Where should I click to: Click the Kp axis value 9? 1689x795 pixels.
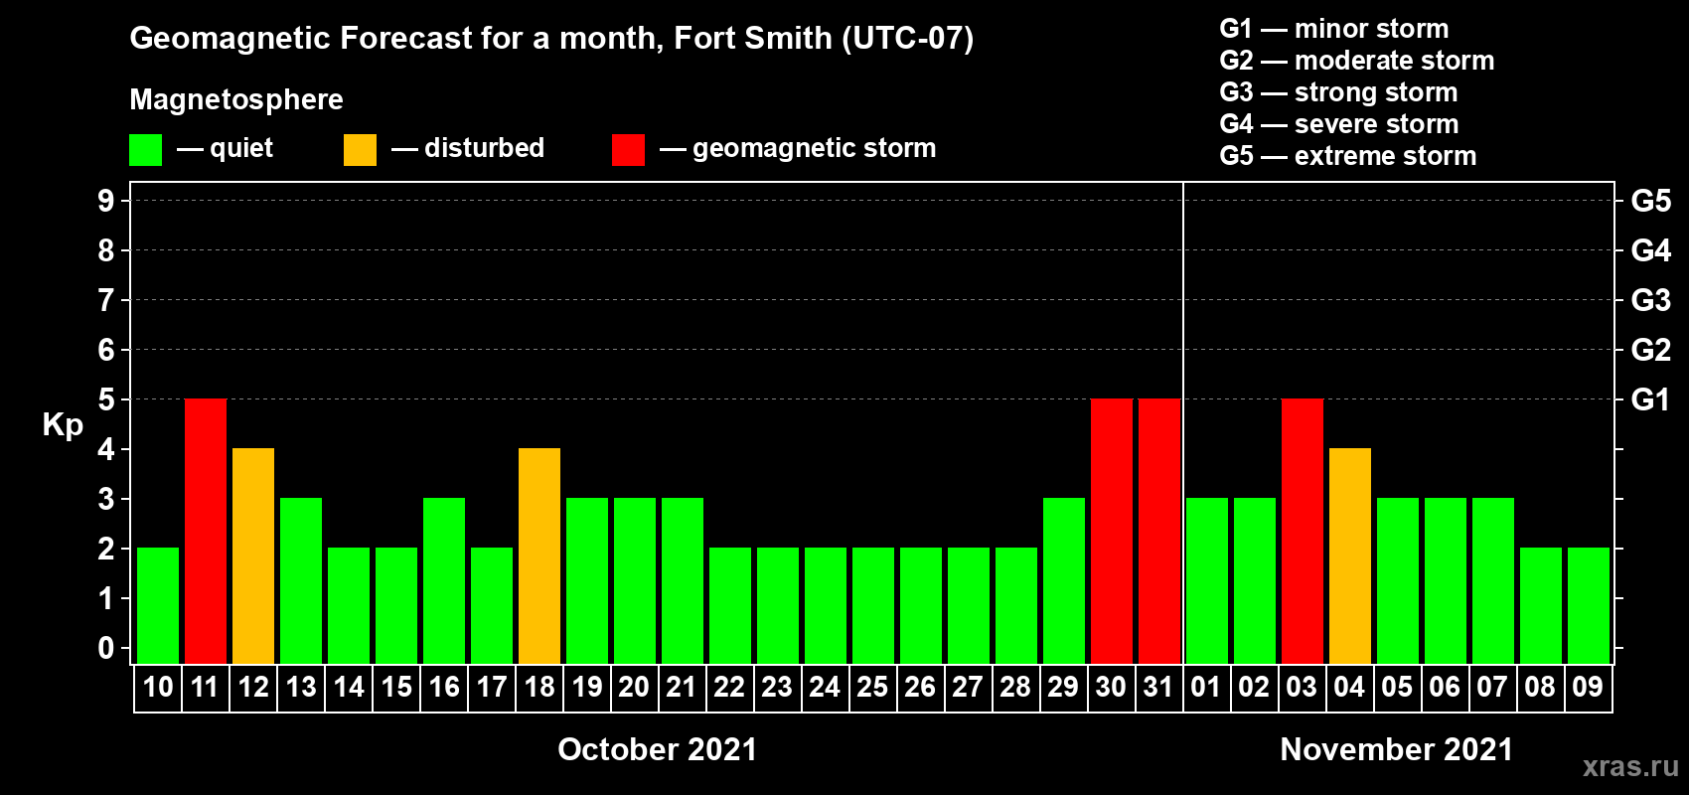(x=106, y=201)
